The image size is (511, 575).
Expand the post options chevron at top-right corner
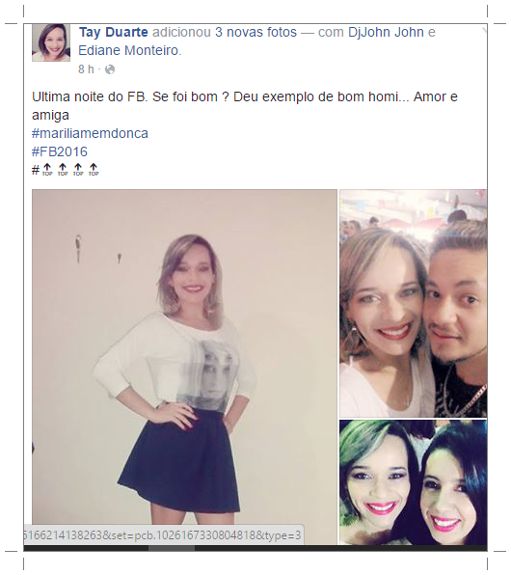[484, 31]
